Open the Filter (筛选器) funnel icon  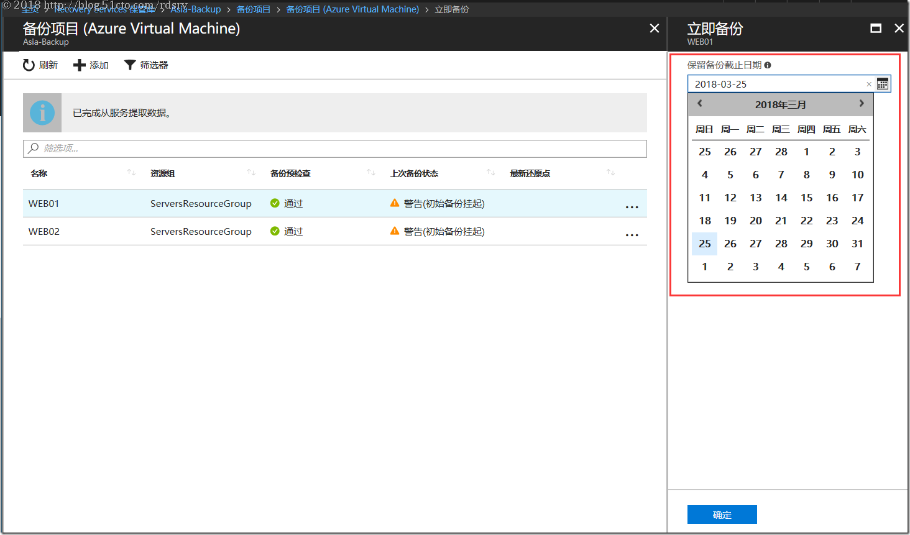pos(130,65)
